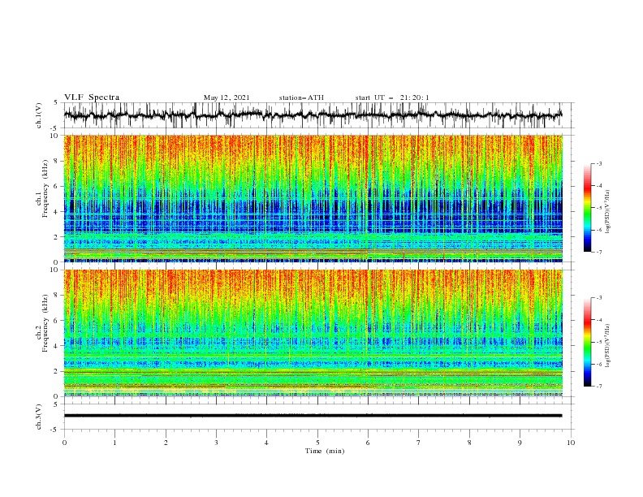Click the ch.1 "Frequency (kHz)" axis label

46,189
